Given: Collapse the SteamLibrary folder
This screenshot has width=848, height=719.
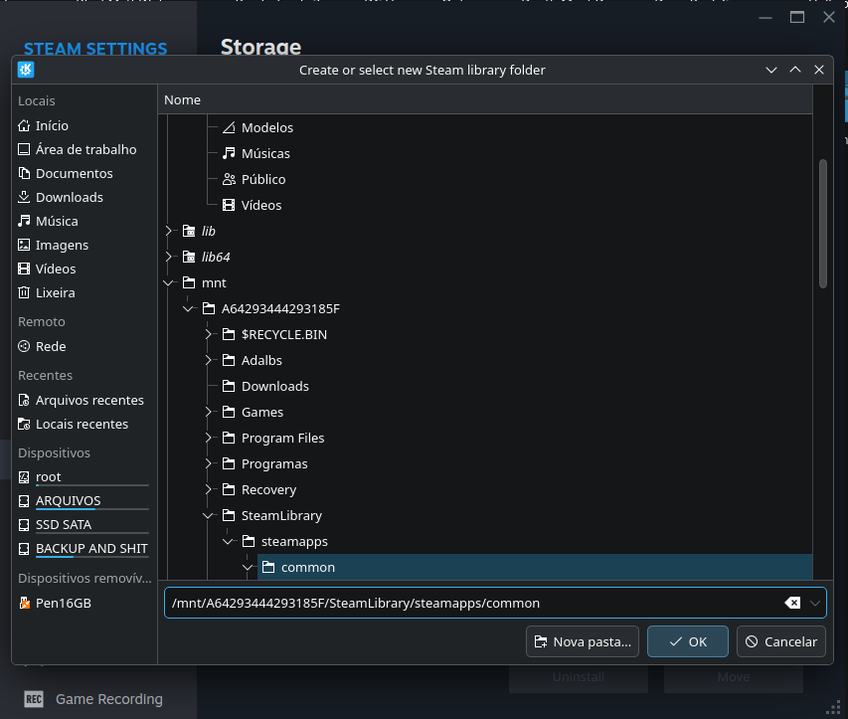Looking at the screenshot, I should click(209, 515).
